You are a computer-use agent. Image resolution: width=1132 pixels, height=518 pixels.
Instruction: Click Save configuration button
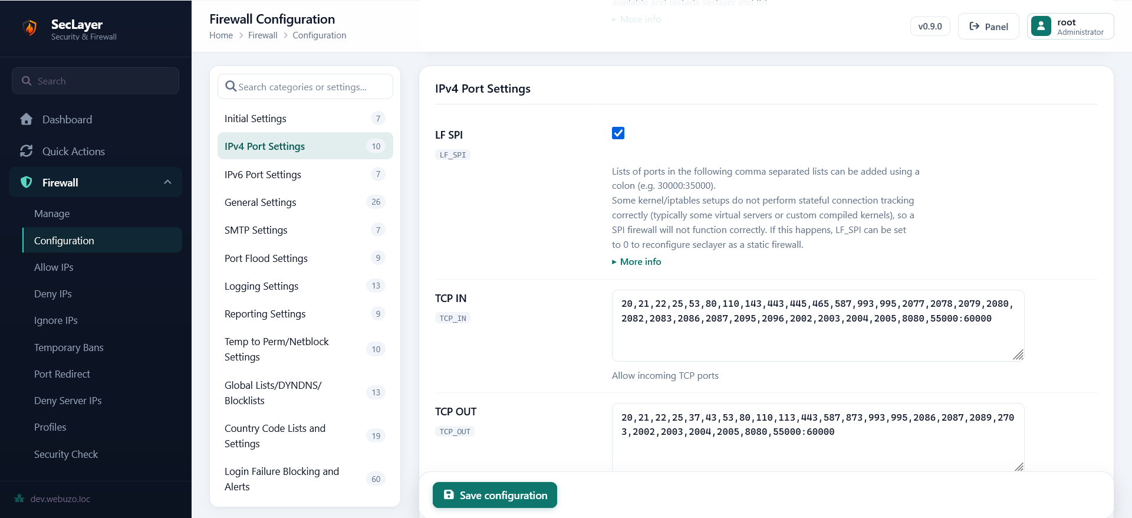click(x=495, y=495)
